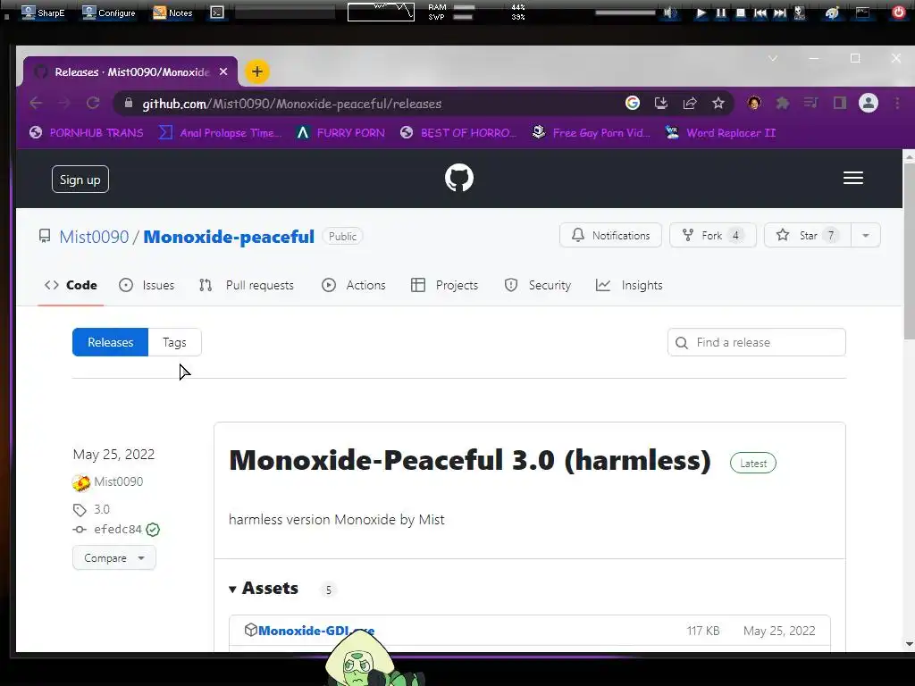Switch to the Security tab

537,285
